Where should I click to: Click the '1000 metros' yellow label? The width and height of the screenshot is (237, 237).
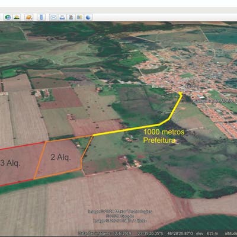(164, 132)
